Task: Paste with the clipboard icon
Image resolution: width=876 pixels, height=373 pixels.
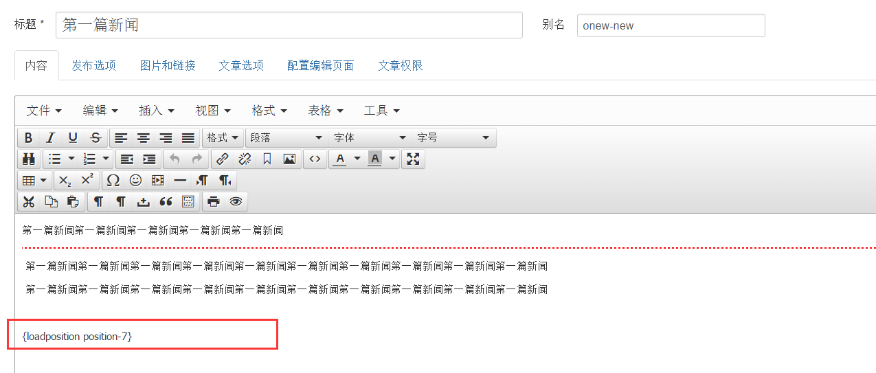Action: click(x=73, y=202)
